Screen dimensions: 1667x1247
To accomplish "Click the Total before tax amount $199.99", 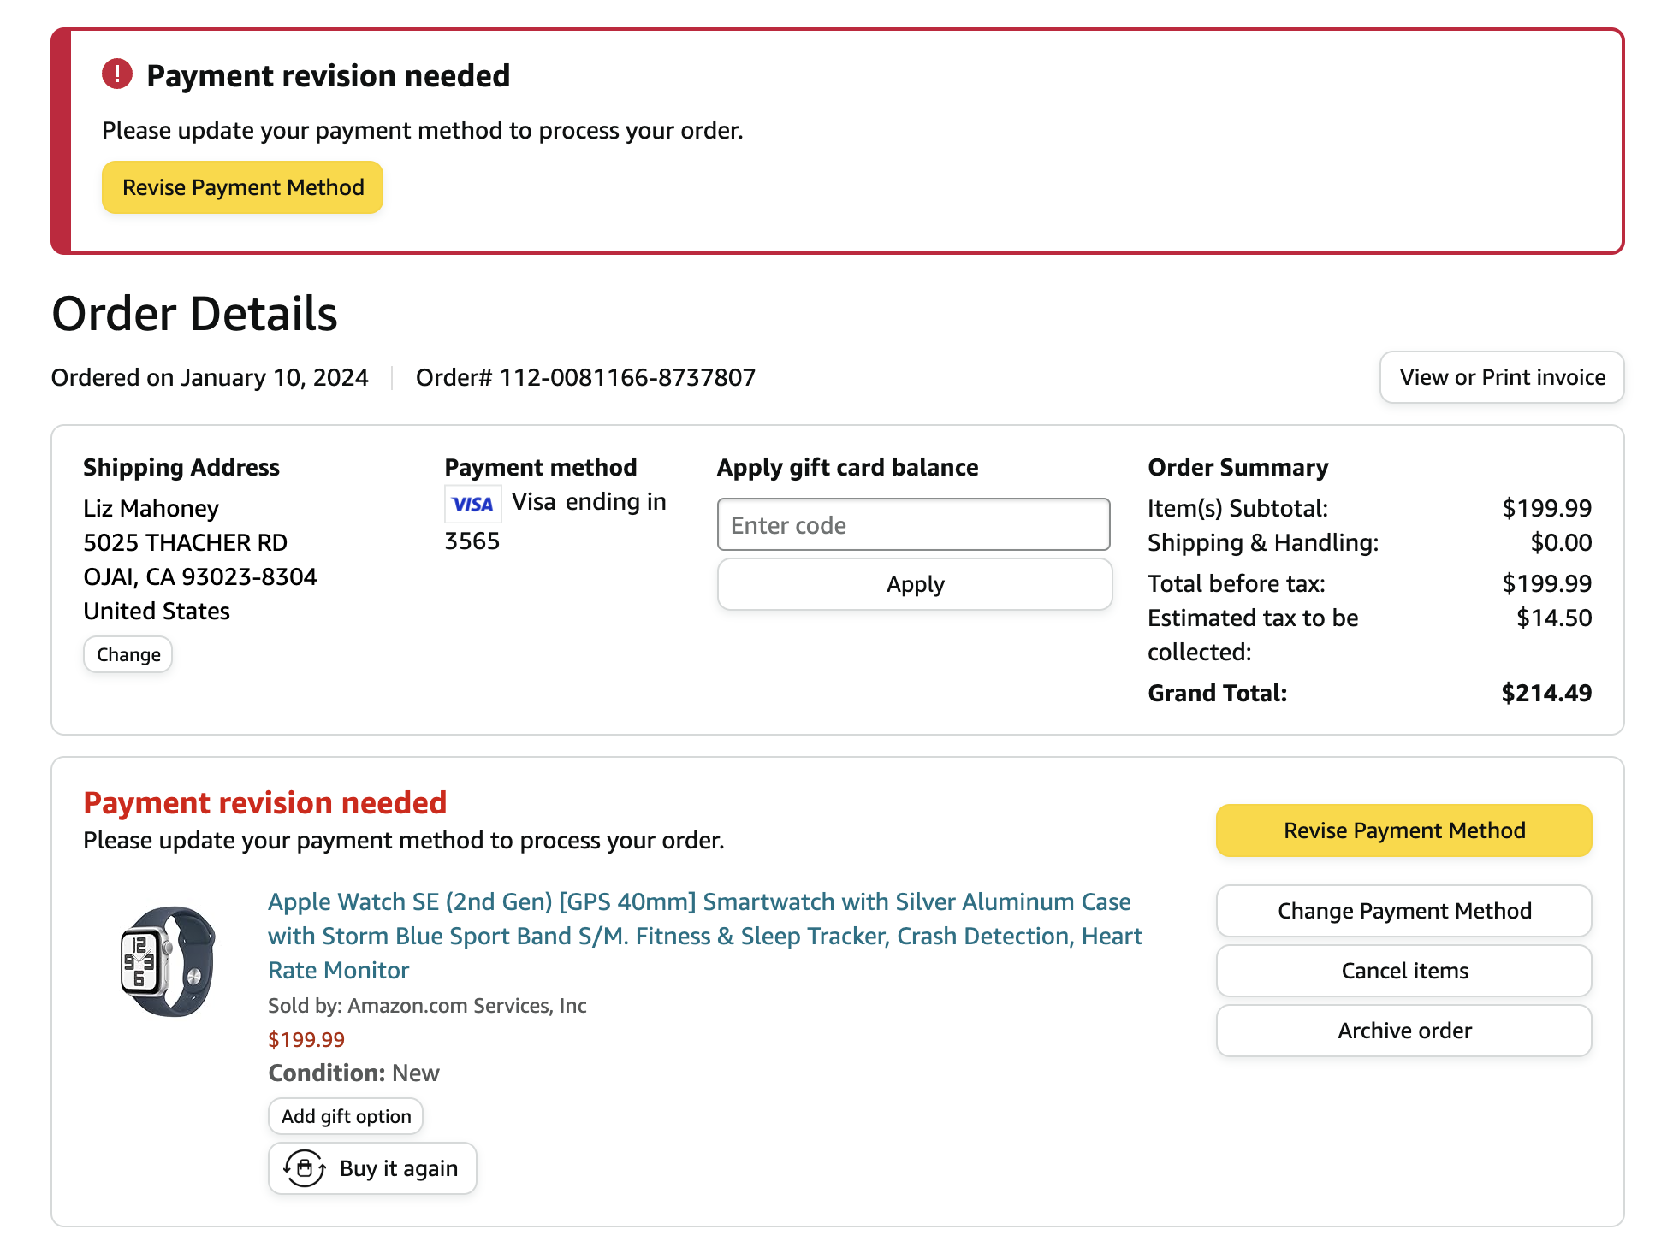I will (x=1547, y=583).
